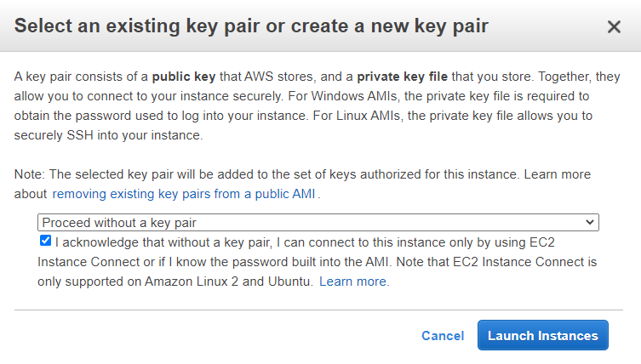Click the bold 'public key' text

click(184, 77)
